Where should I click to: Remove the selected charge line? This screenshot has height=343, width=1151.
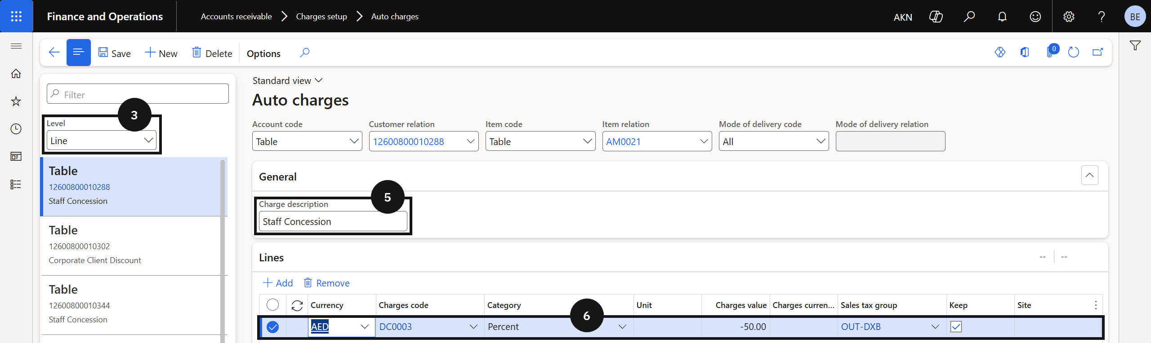(327, 283)
